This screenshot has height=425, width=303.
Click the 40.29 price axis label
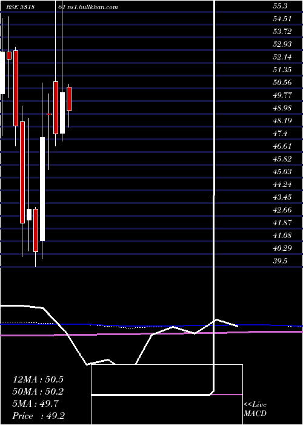(x=282, y=248)
